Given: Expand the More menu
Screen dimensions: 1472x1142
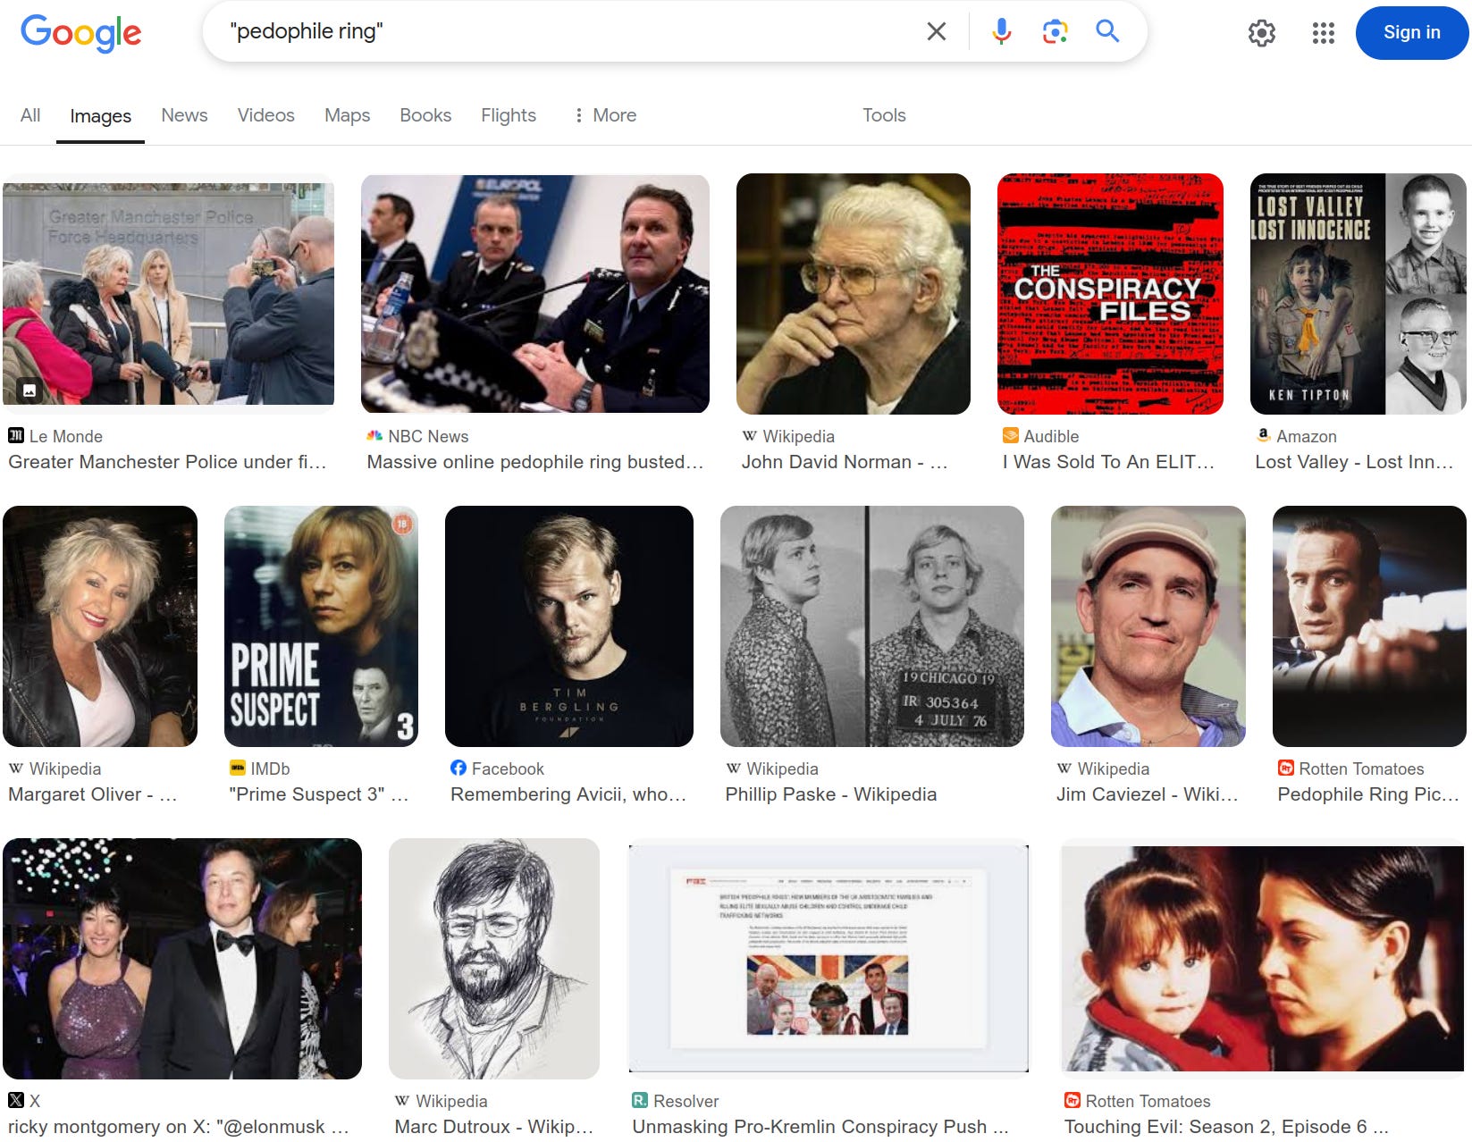Looking at the screenshot, I should point(605,115).
